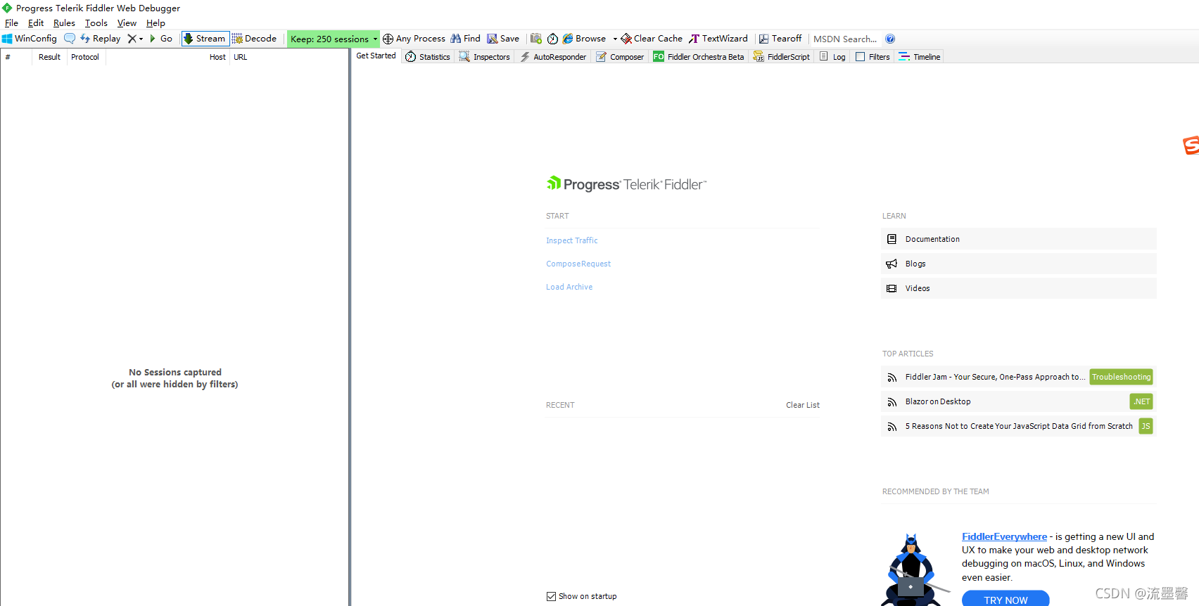Viewport: 1199px width, 606px height.
Task: Click the timer stopwatch toolbar icon
Action: pos(552,39)
